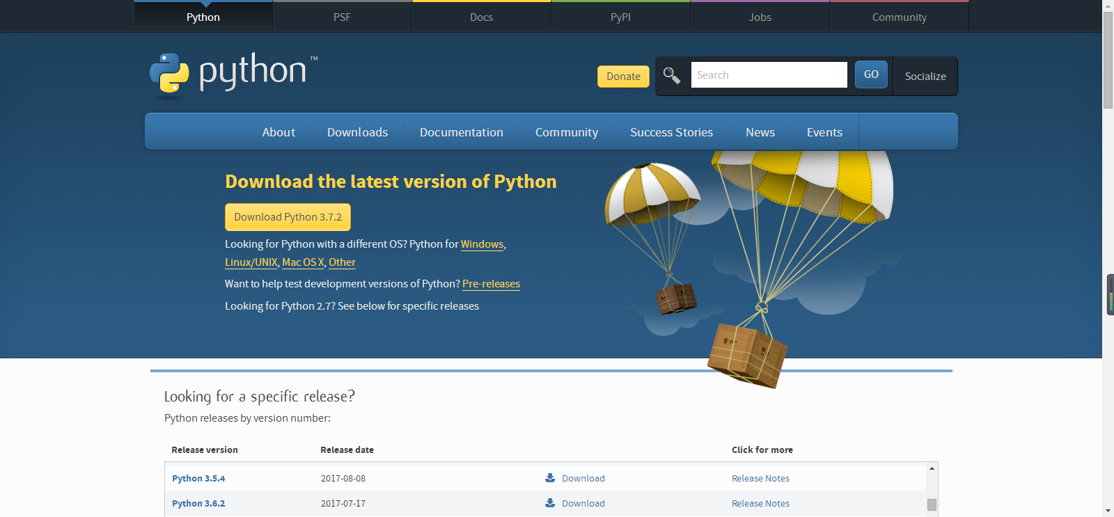Click the page scrollbar down arrow

tap(1108, 511)
